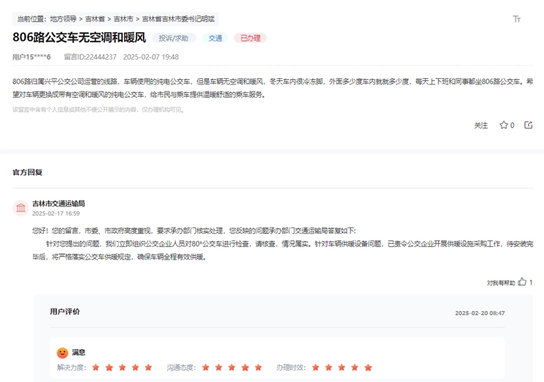Select the 交通 category tag
The width and height of the screenshot is (544, 382).
215,38
